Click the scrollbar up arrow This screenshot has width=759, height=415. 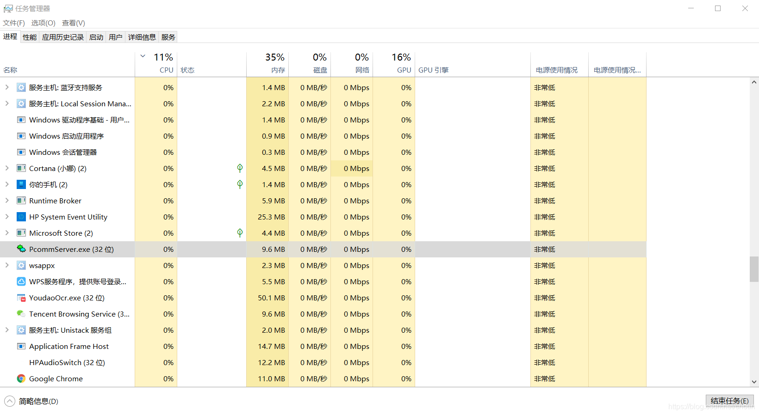[x=754, y=82]
